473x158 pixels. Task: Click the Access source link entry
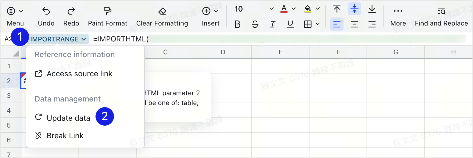coord(80,74)
